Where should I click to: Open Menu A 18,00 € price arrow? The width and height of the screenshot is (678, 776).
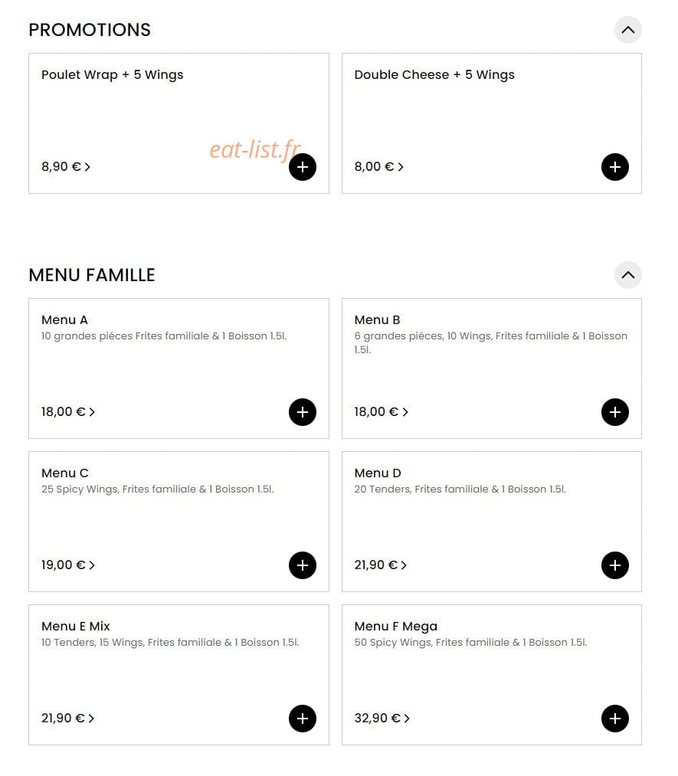tap(92, 412)
